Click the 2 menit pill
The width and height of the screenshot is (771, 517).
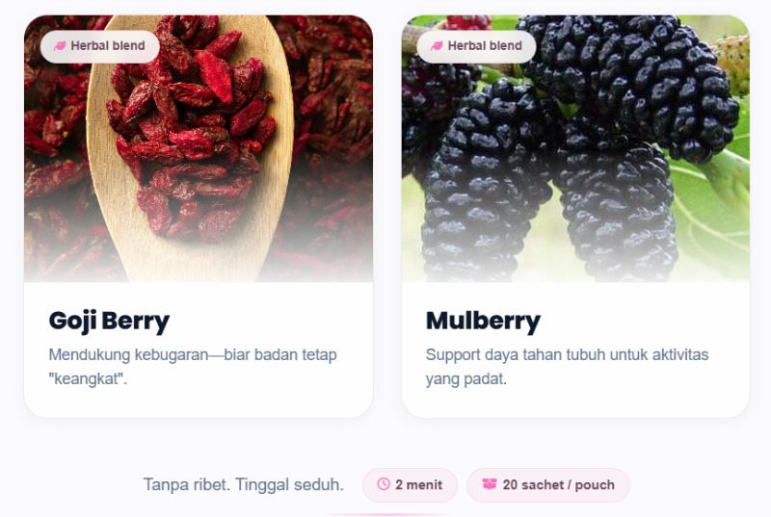[411, 485]
